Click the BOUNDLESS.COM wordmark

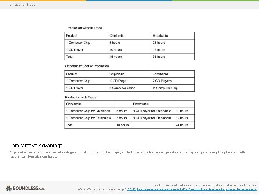pos(29,188)
